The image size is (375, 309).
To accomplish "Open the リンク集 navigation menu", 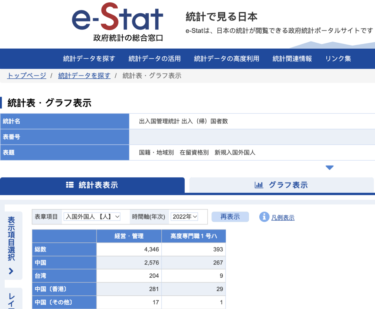I will point(338,58).
